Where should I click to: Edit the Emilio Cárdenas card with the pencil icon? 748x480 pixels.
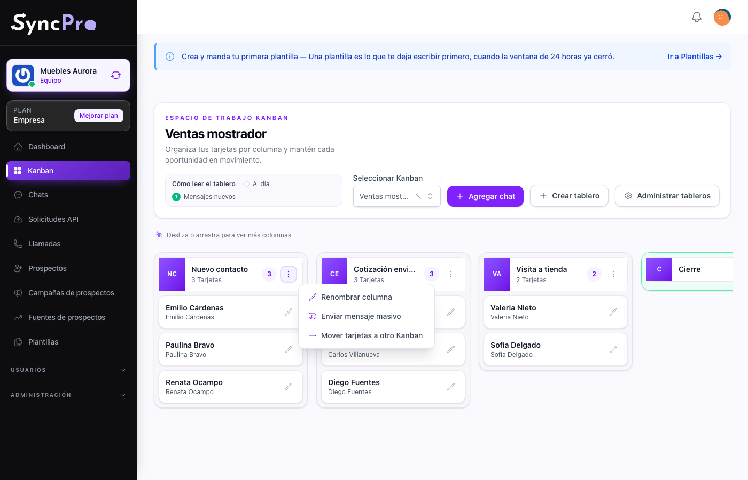click(x=289, y=312)
